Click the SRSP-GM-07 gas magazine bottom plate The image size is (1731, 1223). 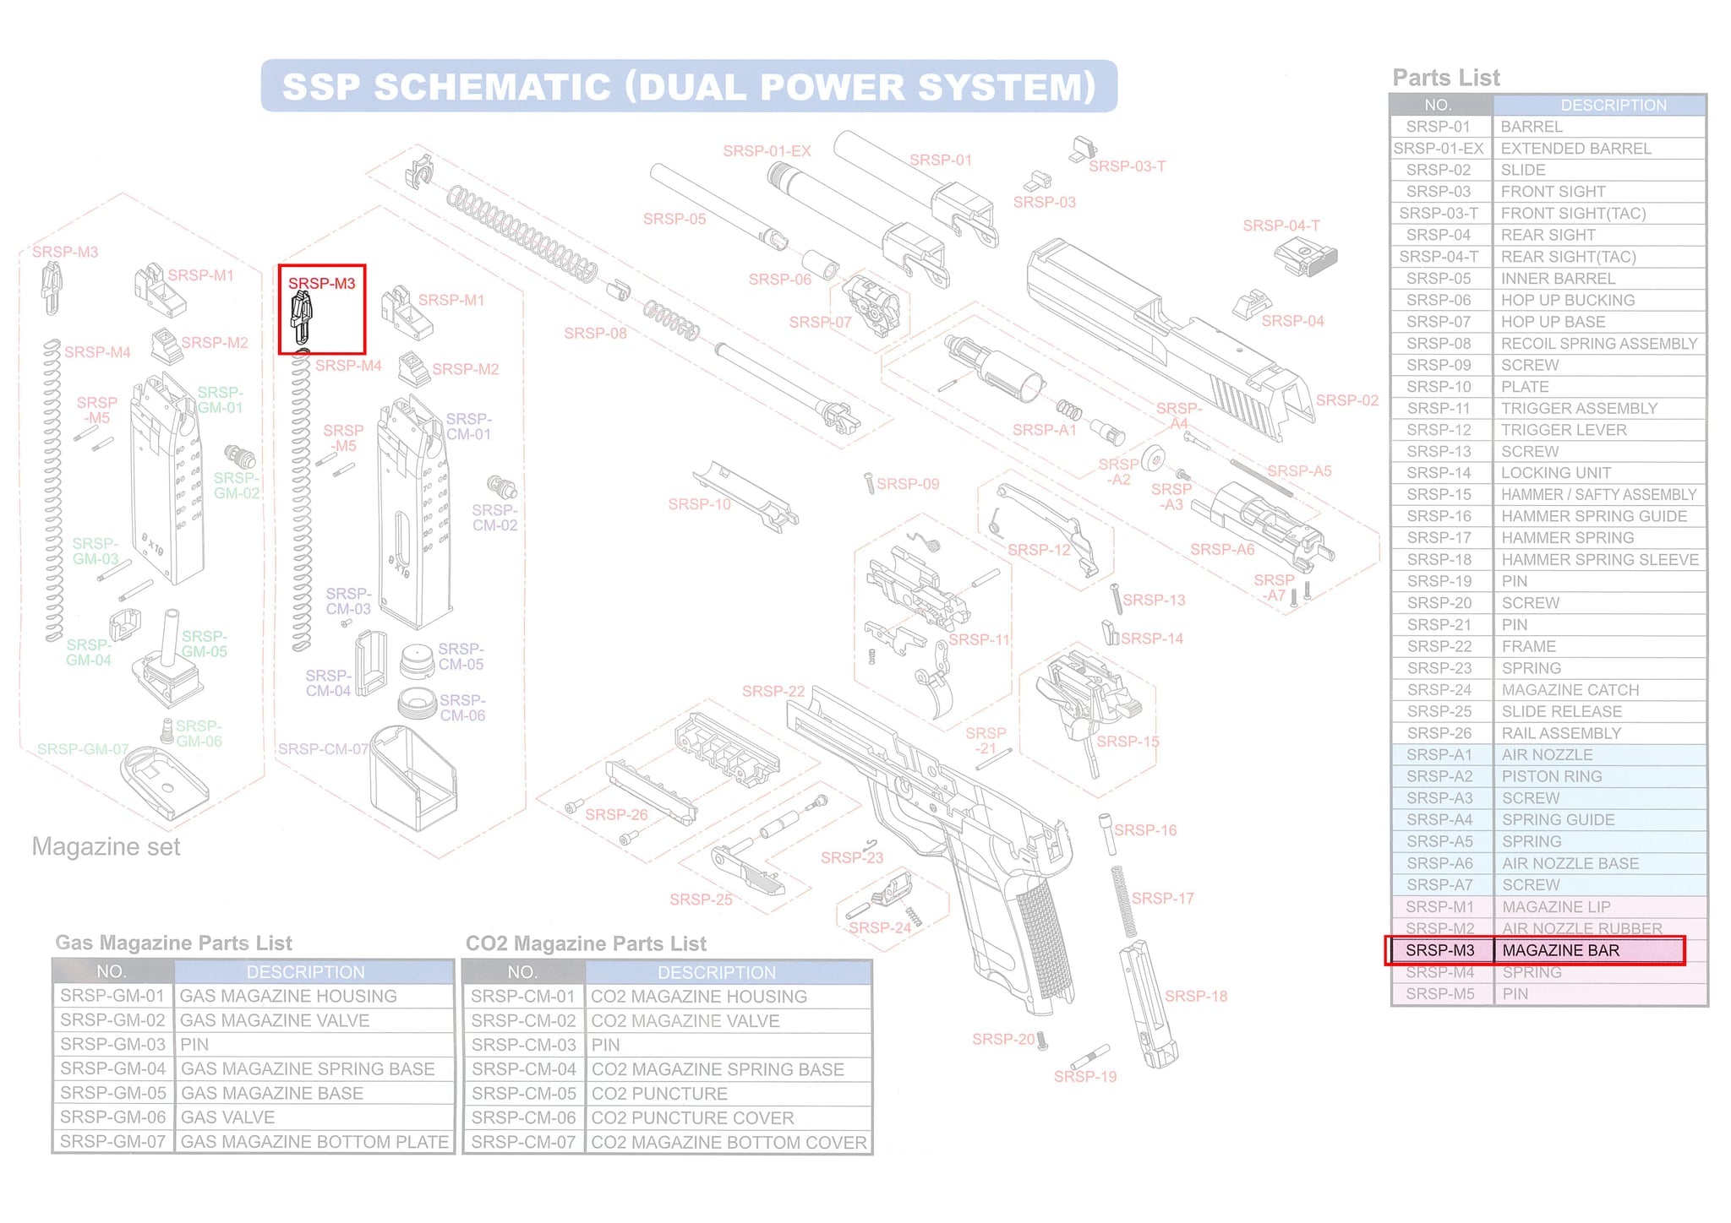164,783
